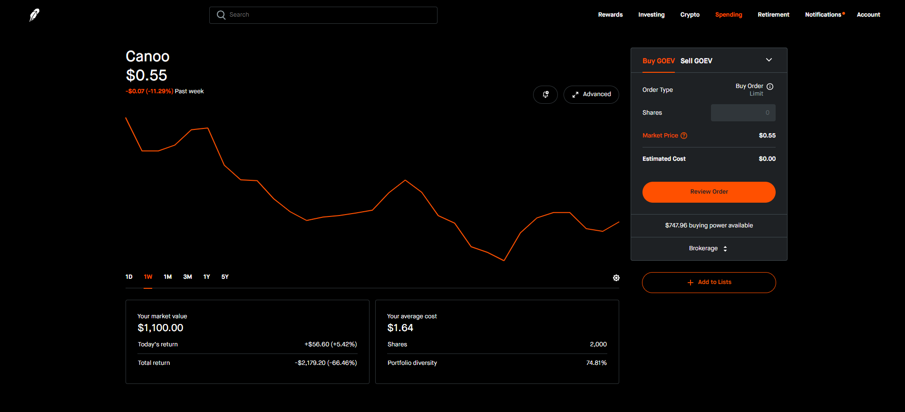Click Today's return +$56.60 value

click(x=331, y=344)
